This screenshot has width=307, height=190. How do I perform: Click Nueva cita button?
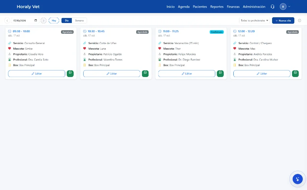point(283,21)
